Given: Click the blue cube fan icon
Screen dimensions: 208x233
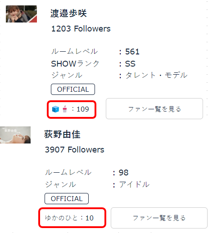Looking at the screenshot, I should [55, 109].
